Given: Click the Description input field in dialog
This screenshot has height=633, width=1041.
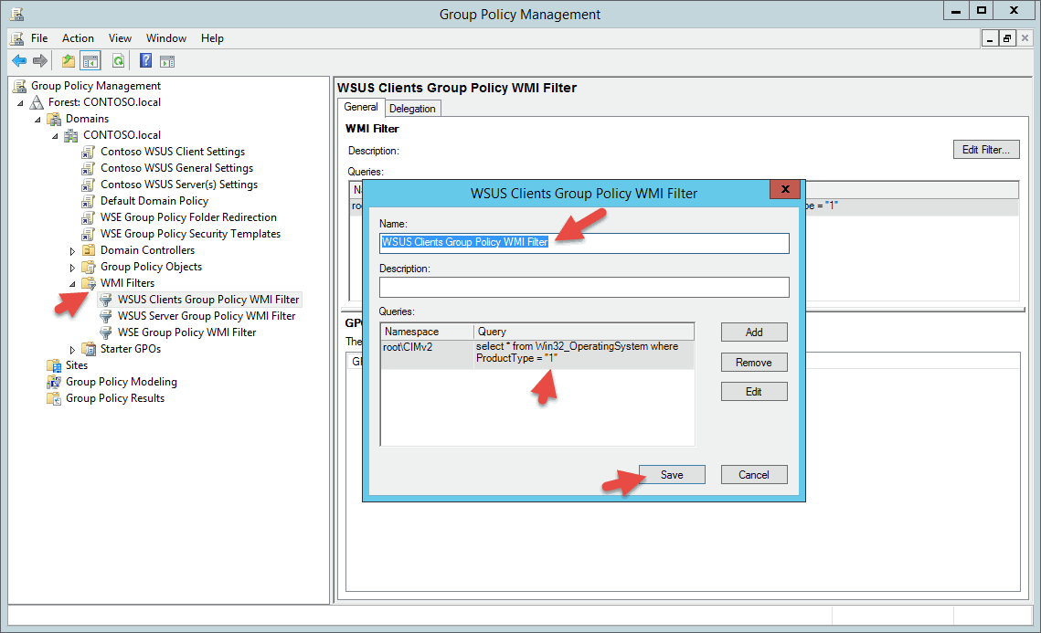Looking at the screenshot, I should [584, 288].
